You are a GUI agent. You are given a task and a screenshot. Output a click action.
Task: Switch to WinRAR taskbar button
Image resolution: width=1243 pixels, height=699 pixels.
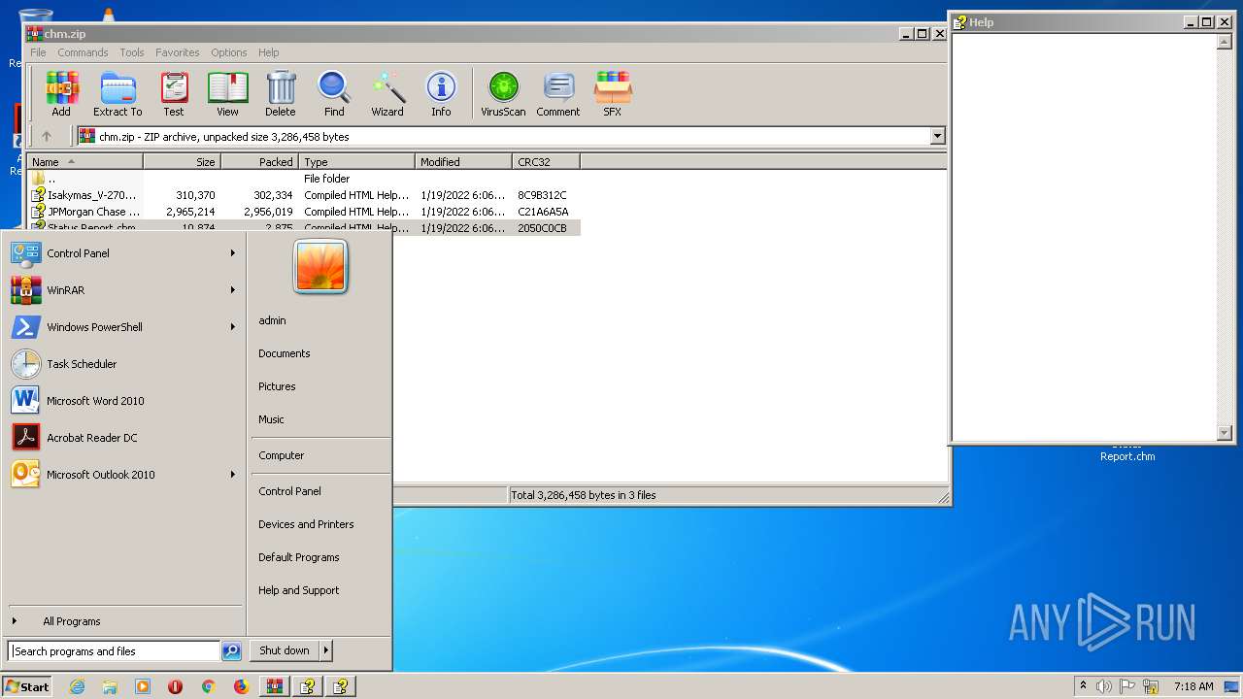click(x=274, y=686)
